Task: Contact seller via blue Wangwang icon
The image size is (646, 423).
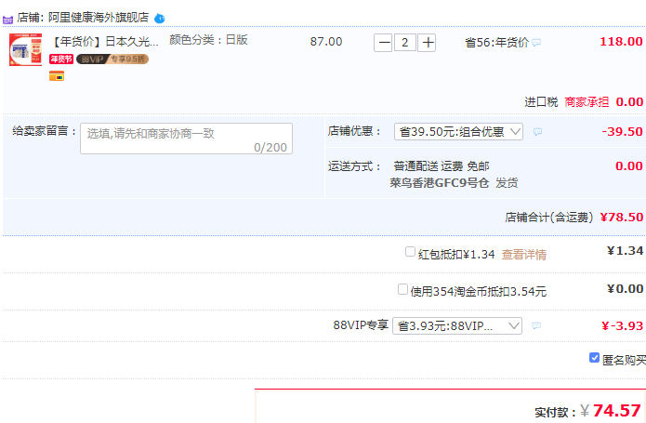Action: click(160, 19)
